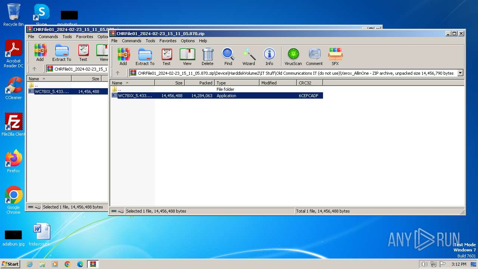Viewport: 478px width, 269px height.
Task: Click Extract To icon in front WinRAR window
Action: pyautogui.click(x=145, y=57)
